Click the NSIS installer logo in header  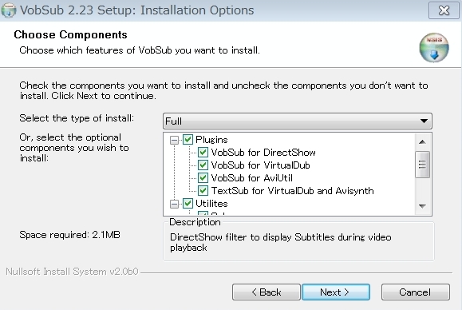coord(434,47)
